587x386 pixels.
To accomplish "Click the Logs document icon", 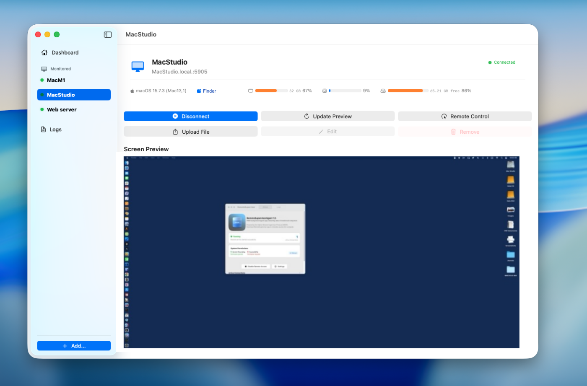I will (43, 130).
